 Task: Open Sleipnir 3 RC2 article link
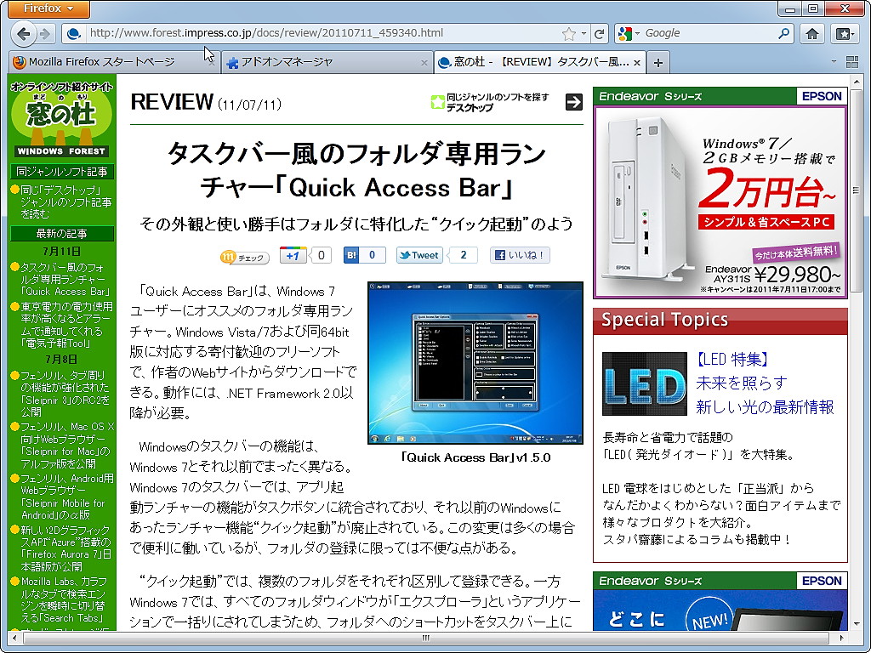pos(65,394)
